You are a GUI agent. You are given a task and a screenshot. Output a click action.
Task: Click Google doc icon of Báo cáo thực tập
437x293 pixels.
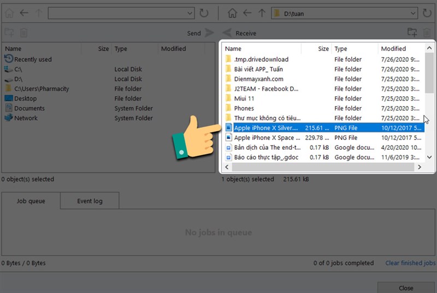[x=228, y=157]
